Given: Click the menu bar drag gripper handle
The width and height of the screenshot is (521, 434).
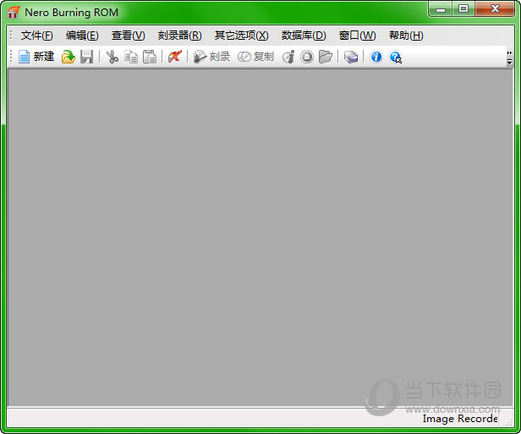Looking at the screenshot, I should click(x=11, y=35).
